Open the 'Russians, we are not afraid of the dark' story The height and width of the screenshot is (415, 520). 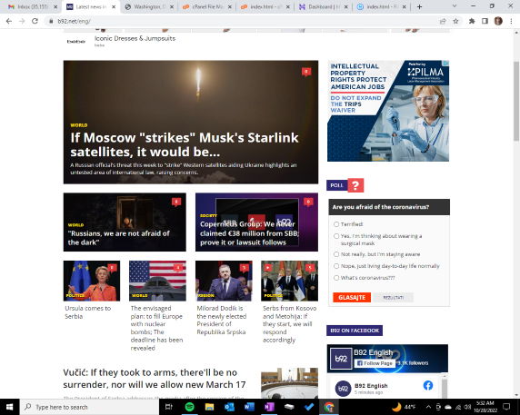point(119,238)
